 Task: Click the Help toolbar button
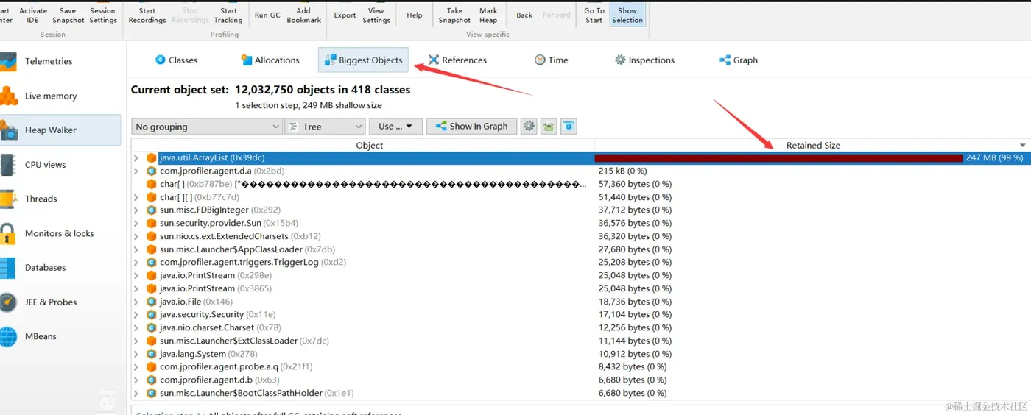(x=415, y=15)
